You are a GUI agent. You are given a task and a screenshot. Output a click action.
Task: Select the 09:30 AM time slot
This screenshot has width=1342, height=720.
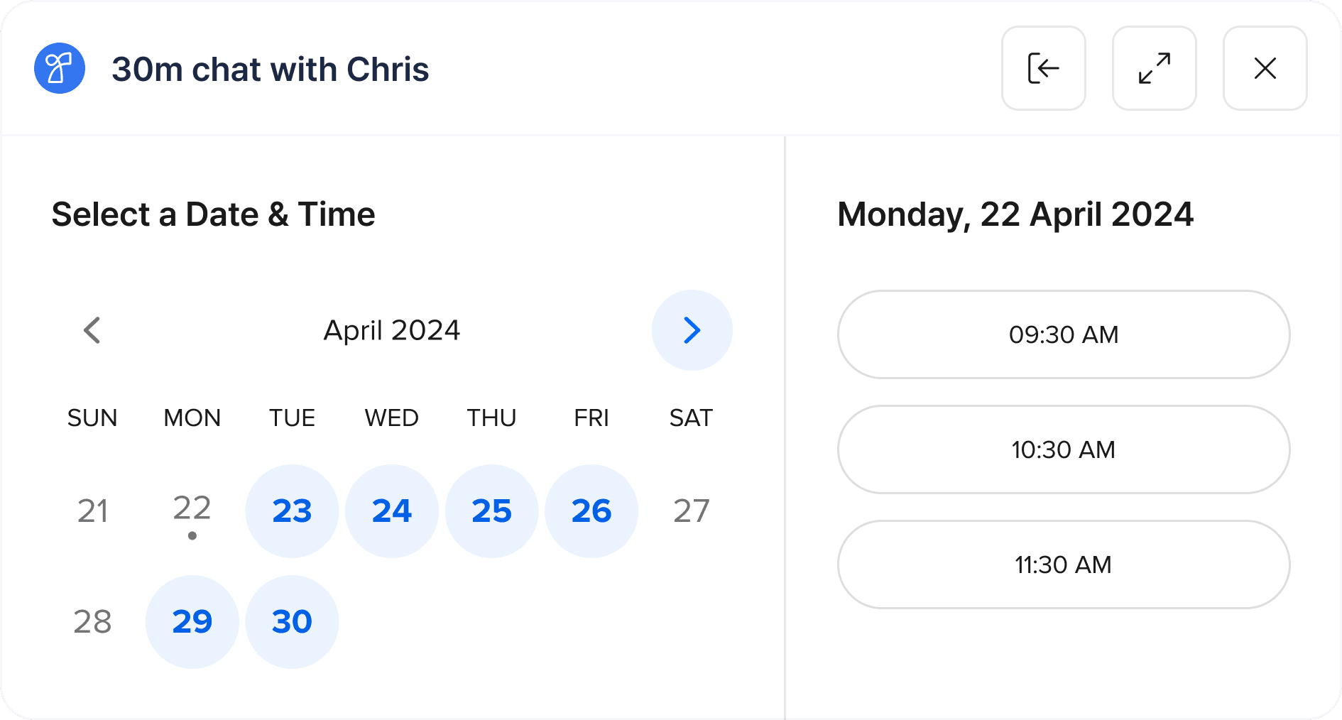click(1063, 334)
